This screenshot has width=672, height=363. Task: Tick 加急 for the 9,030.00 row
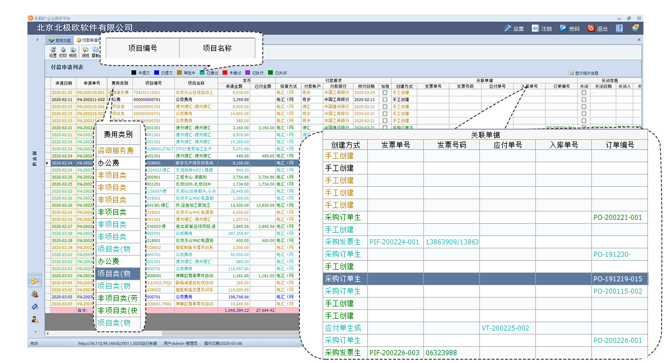click(385, 93)
